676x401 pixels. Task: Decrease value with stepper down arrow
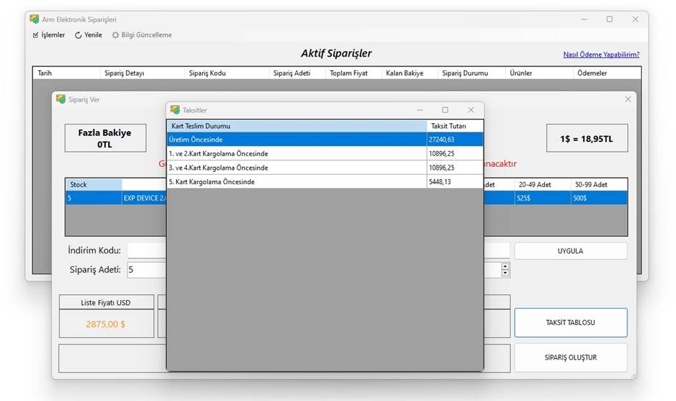(506, 274)
